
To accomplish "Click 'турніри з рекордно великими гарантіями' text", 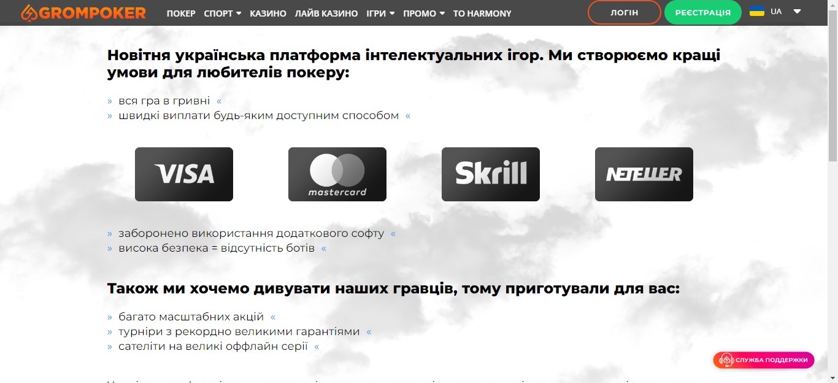I will (239, 331).
